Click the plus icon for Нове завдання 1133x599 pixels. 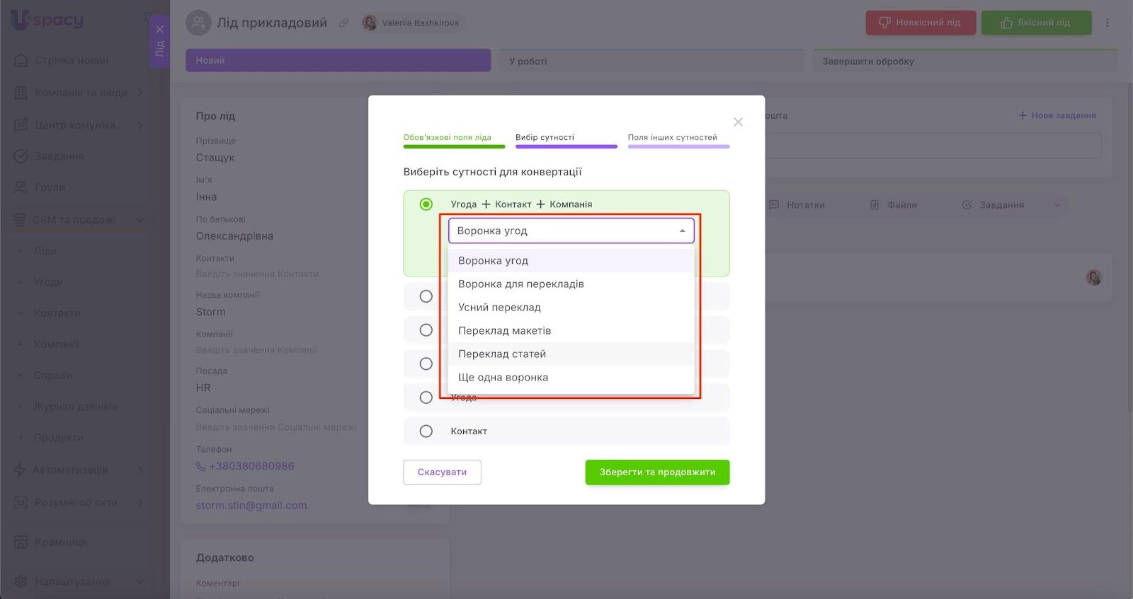[x=1022, y=115]
